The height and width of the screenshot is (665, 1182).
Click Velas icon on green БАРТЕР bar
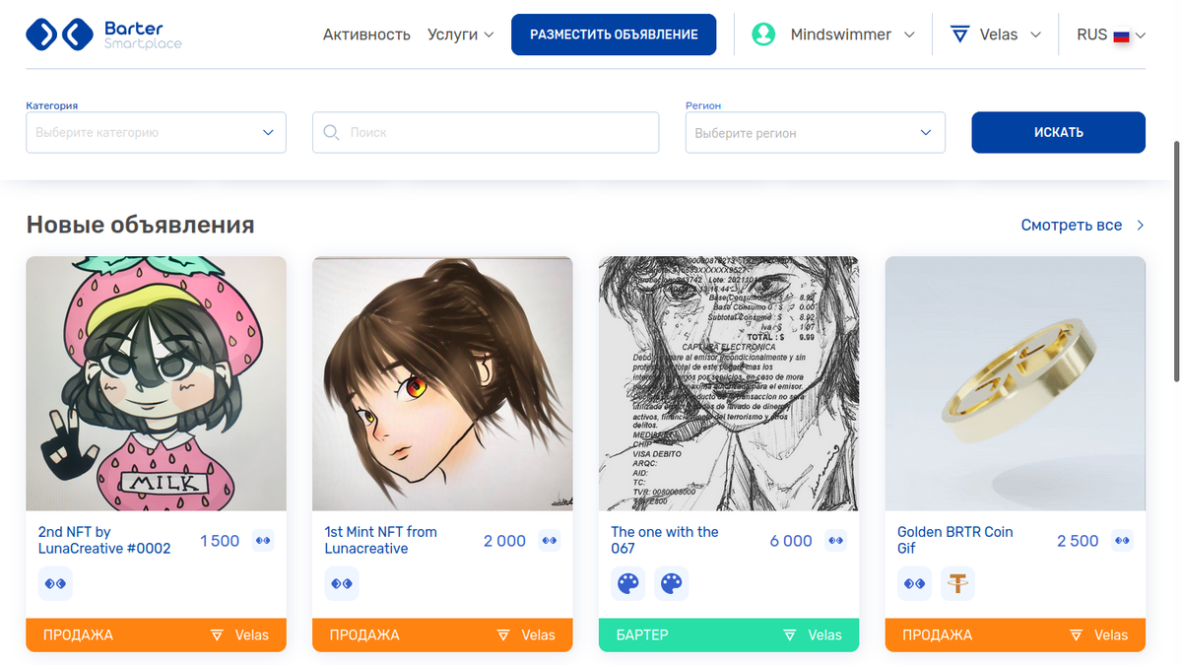[791, 635]
